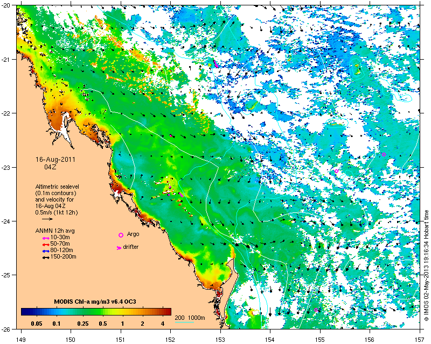Click the Argo legend circle icon
This screenshot has height=344, width=431.
[x=121, y=235]
